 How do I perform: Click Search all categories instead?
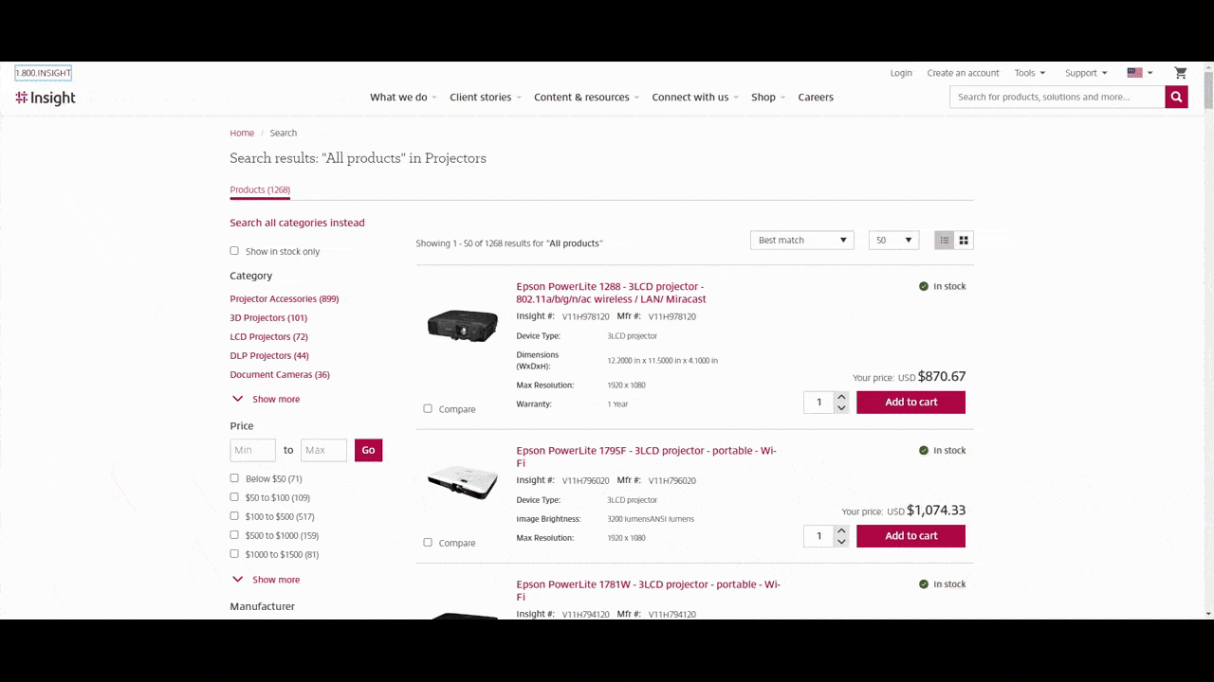click(297, 223)
